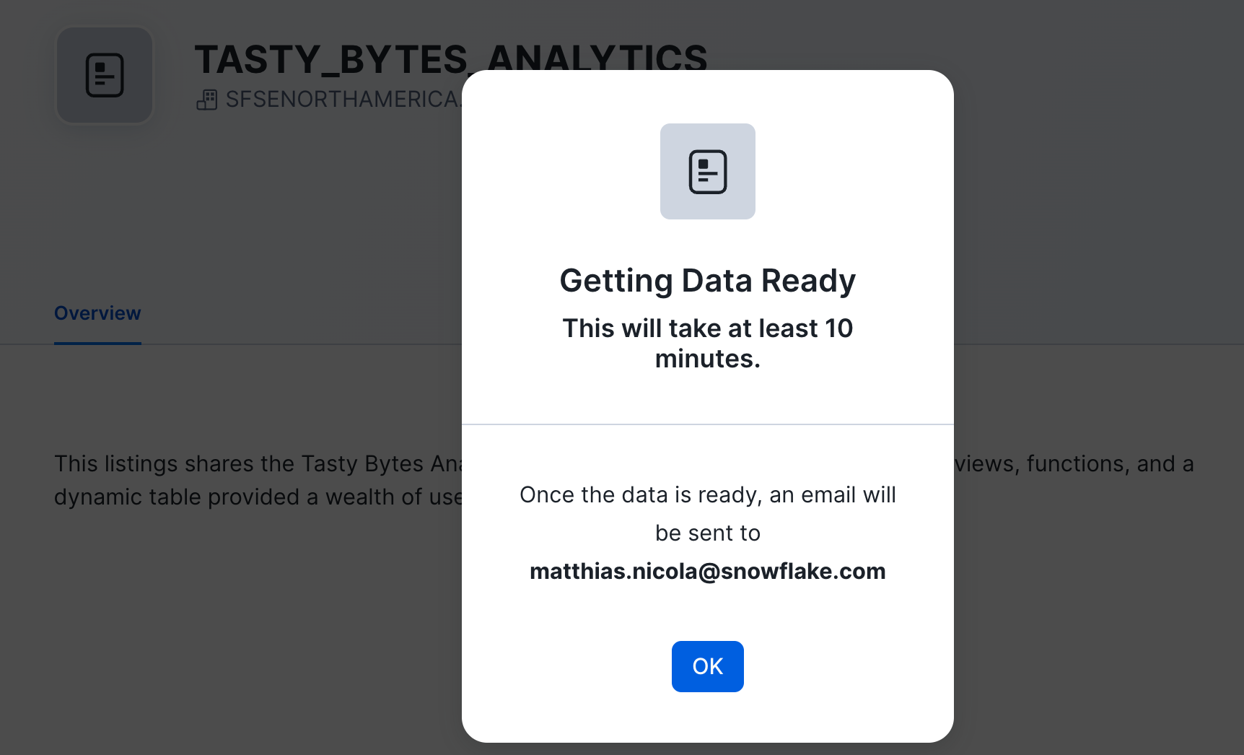The width and height of the screenshot is (1244, 755).
Task: Click the 'be sent to' text in the dialog
Action: point(707,533)
